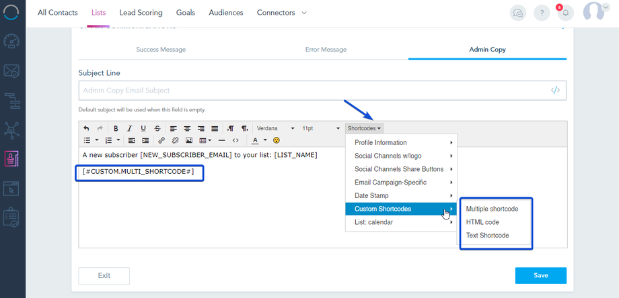Image resolution: width=619 pixels, height=298 pixels.
Task: Open the clipboard tasks icon in sidebar
Action: (12, 217)
